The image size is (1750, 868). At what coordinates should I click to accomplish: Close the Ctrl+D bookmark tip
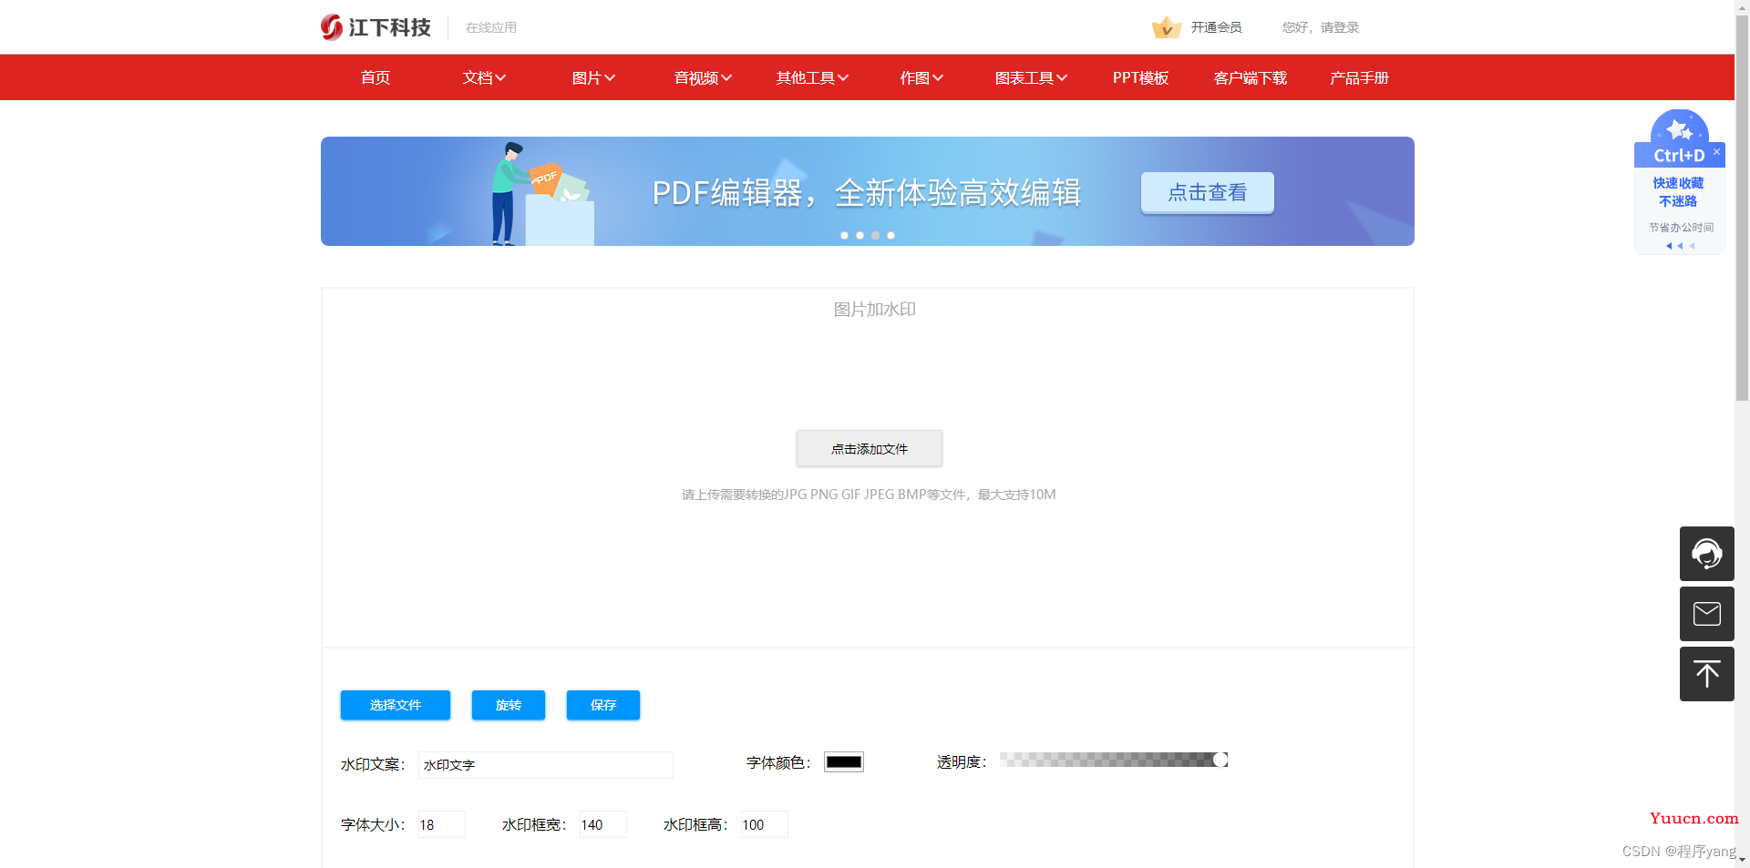(1716, 151)
